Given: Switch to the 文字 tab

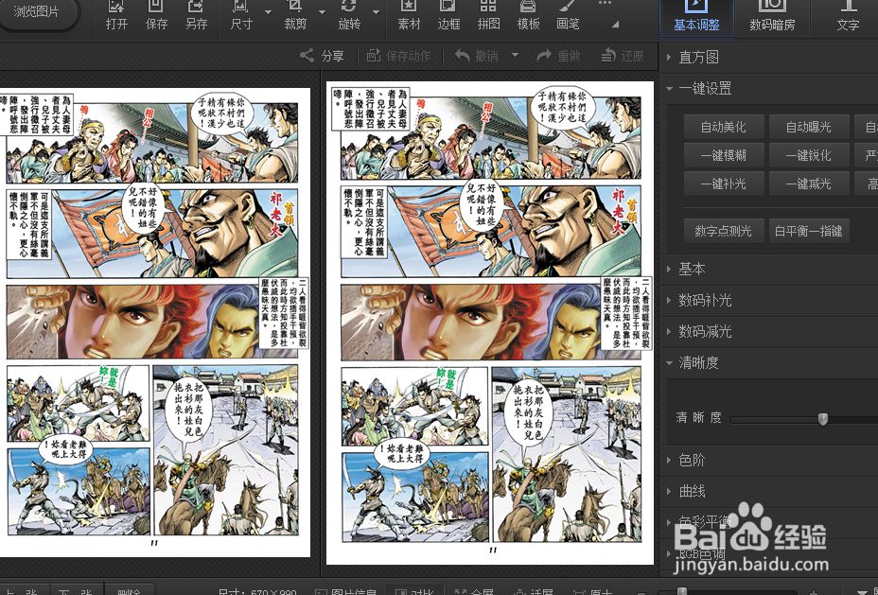Looking at the screenshot, I should tap(848, 18).
